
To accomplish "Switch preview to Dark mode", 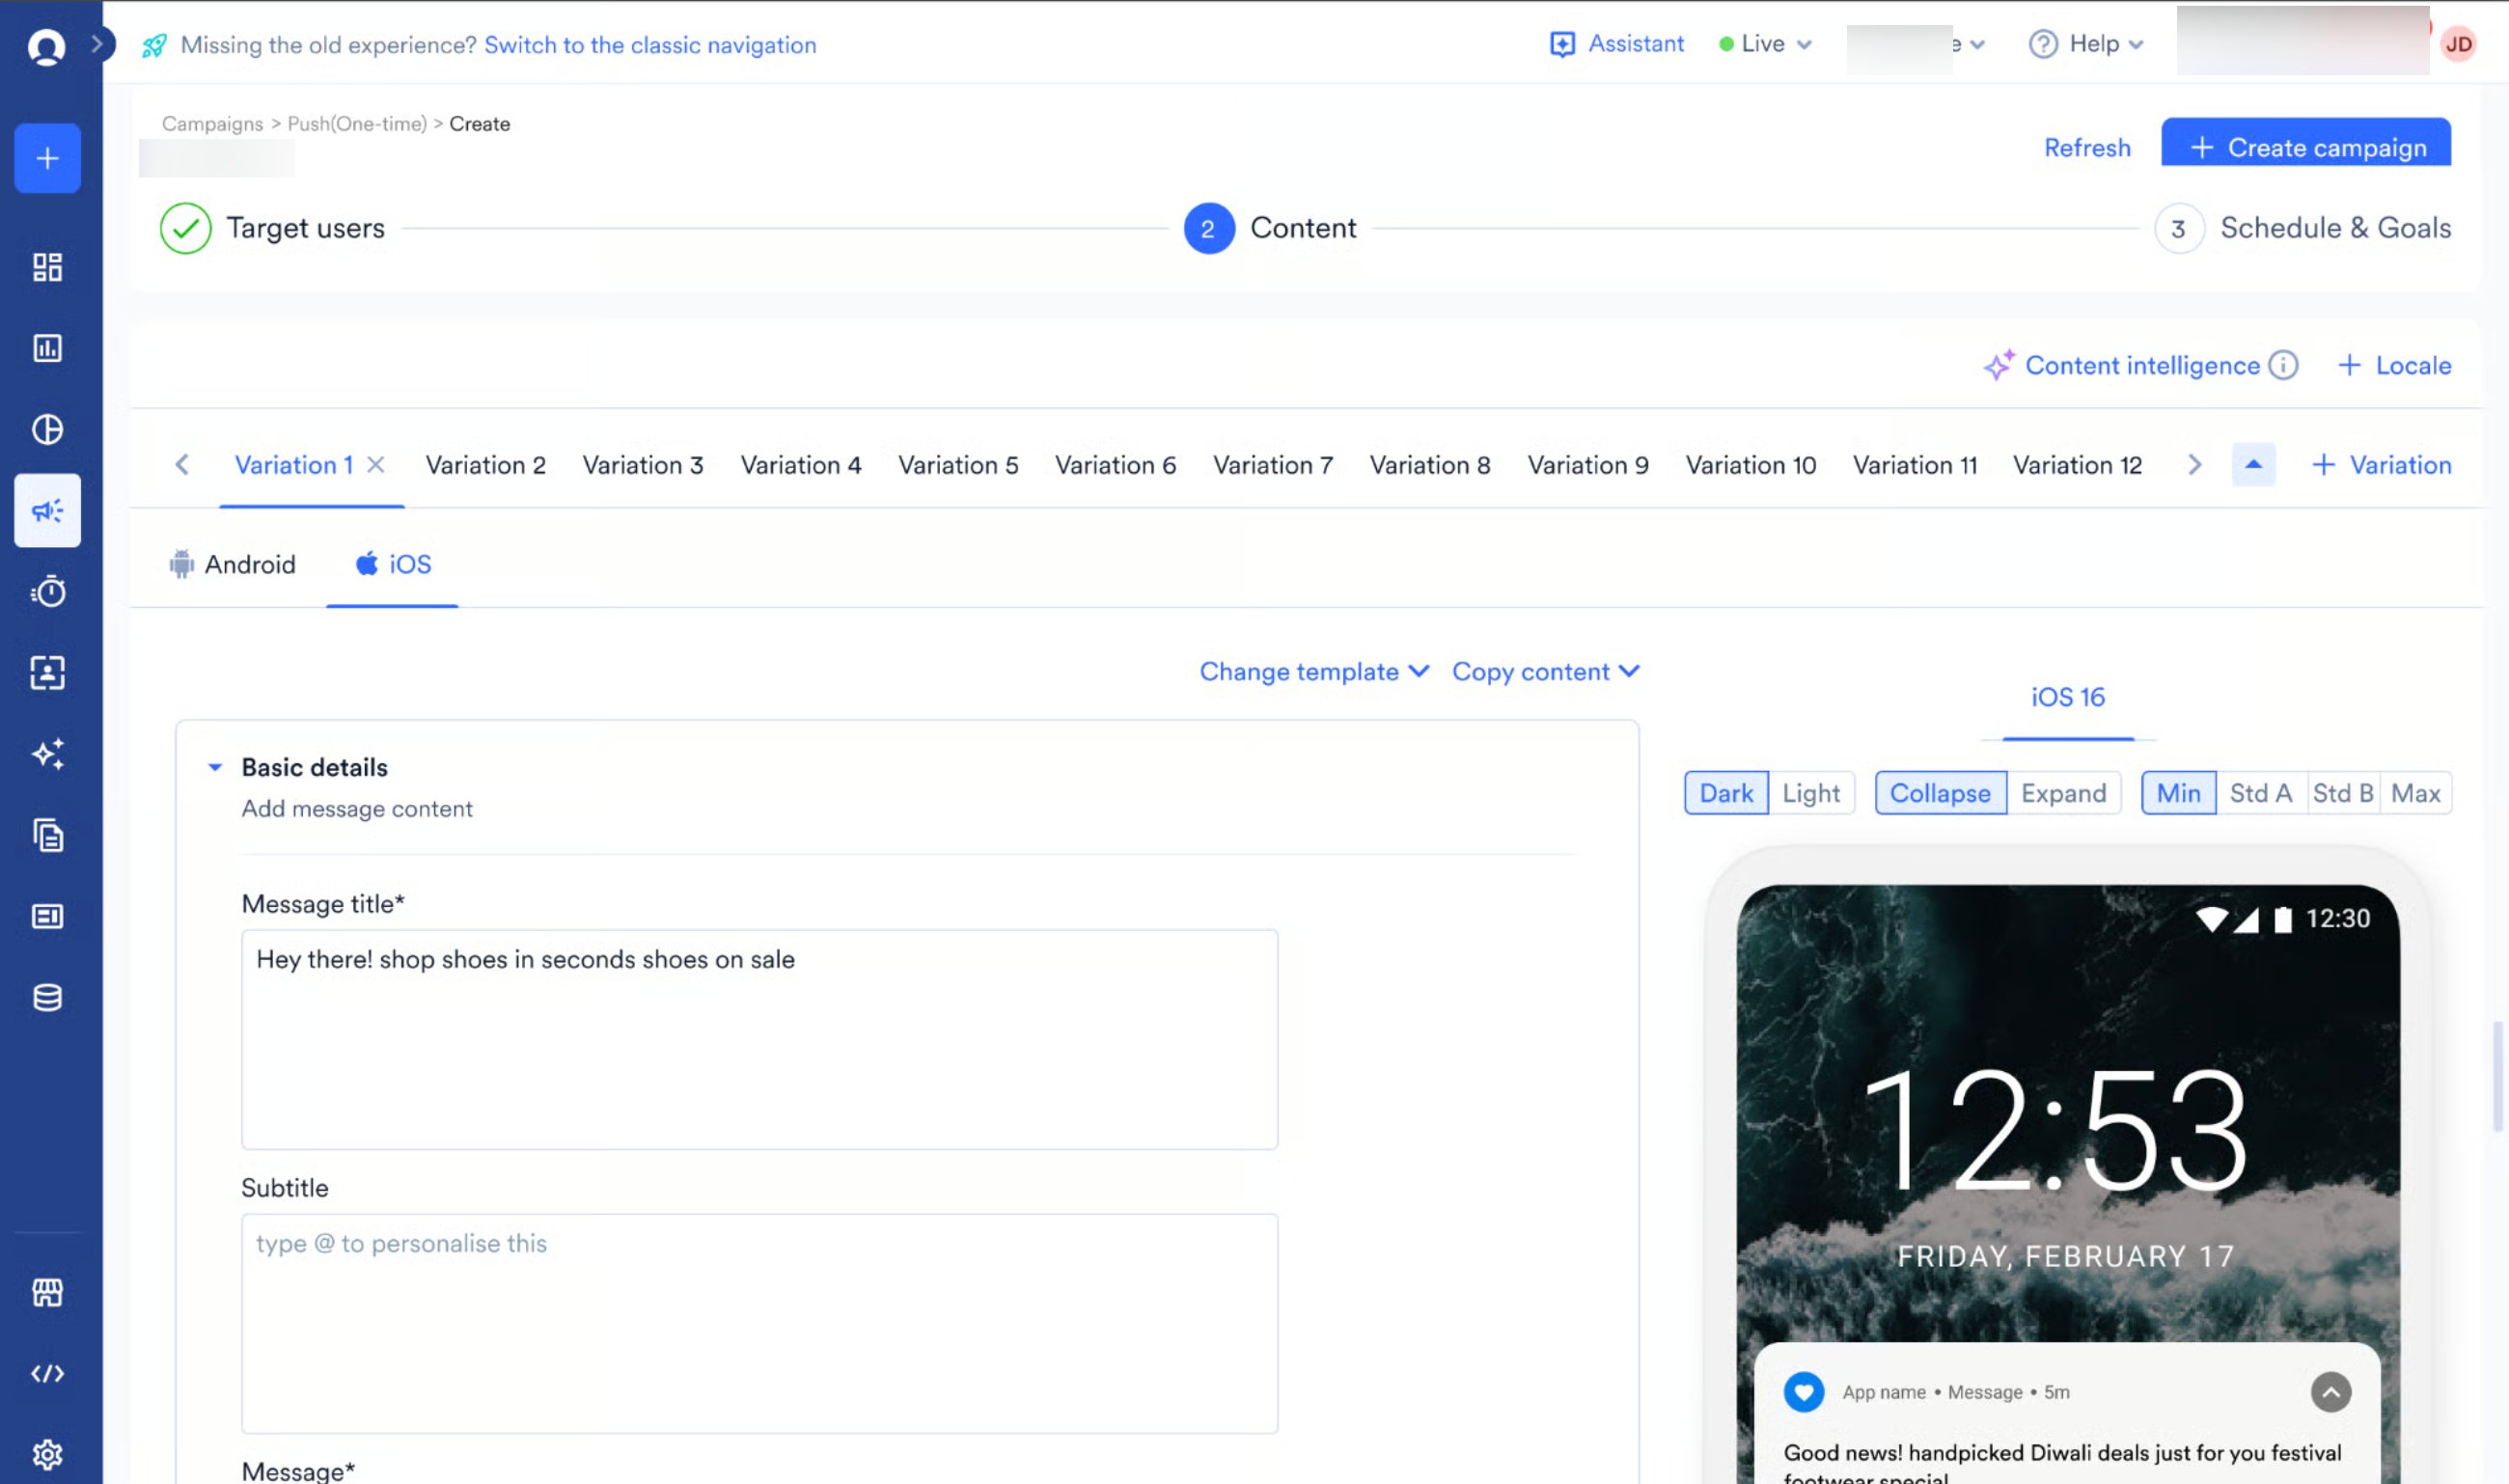I will [x=1726, y=793].
